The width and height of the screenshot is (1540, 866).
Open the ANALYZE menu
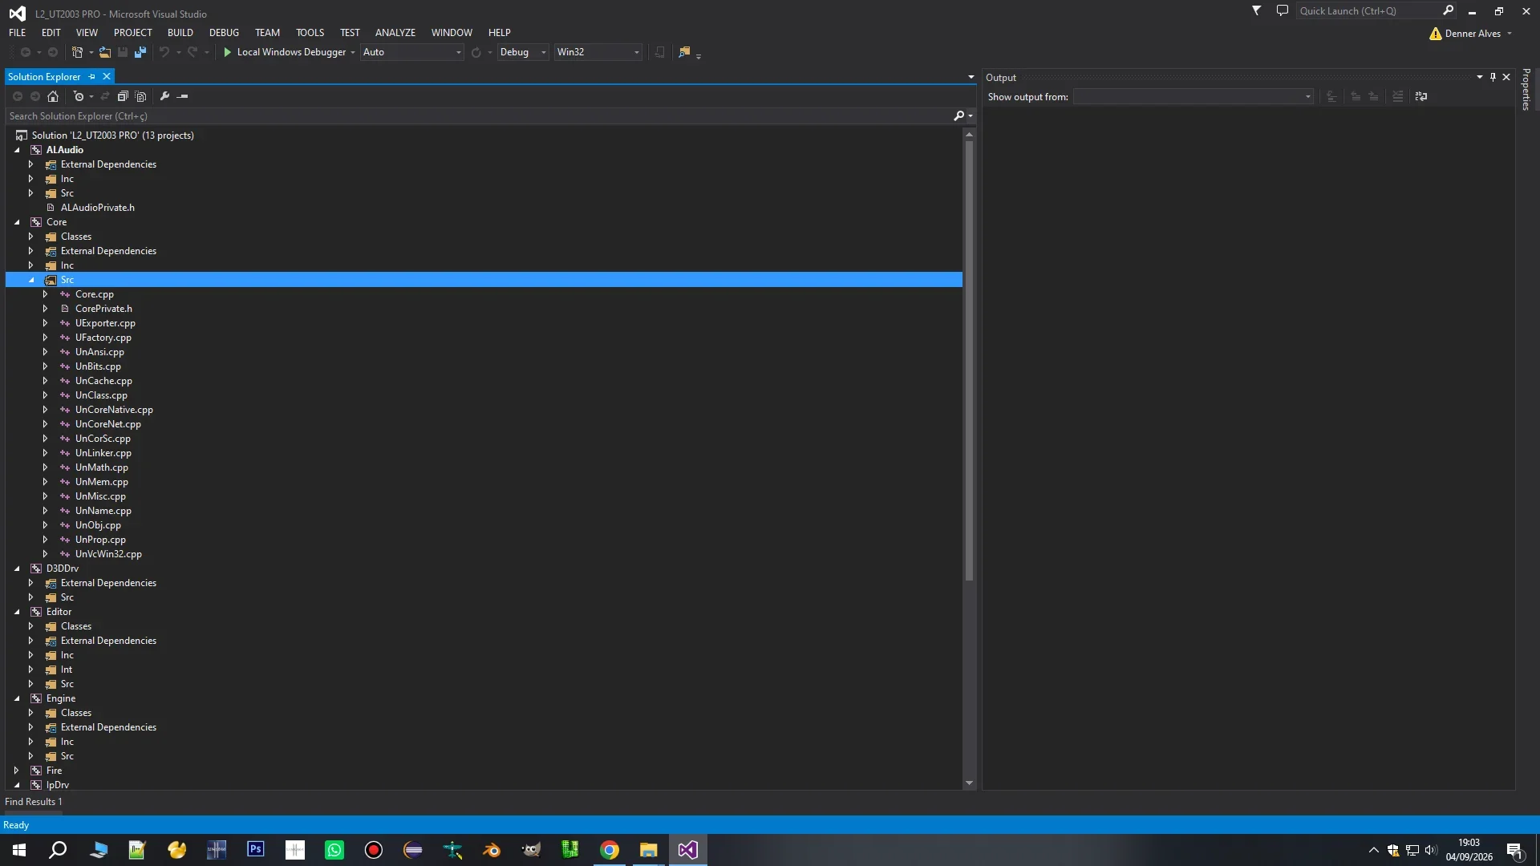[x=395, y=33]
